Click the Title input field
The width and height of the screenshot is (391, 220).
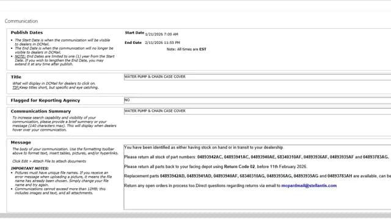coord(257,77)
